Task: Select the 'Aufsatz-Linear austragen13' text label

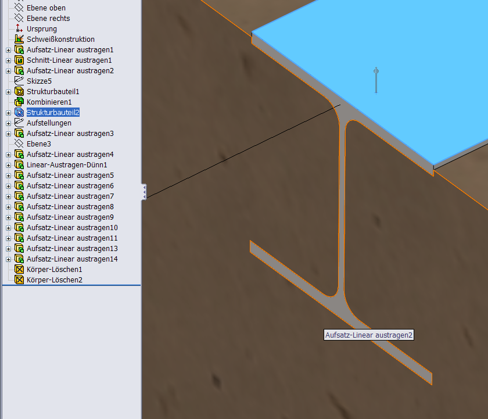Action: [x=72, y=248]
